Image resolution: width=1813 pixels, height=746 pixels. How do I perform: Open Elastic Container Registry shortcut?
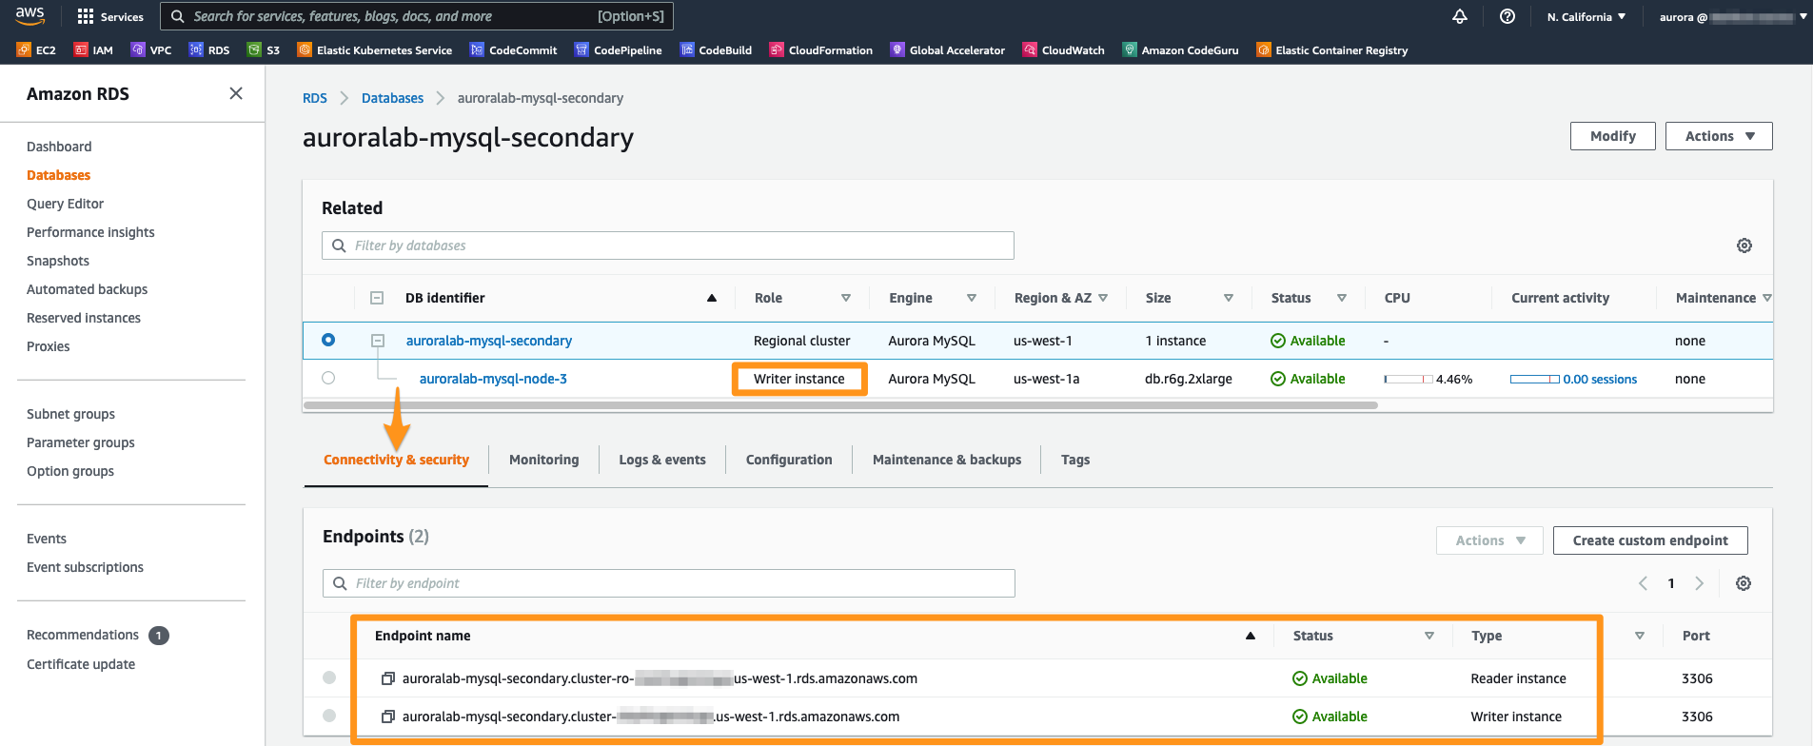click(1332, 50)
